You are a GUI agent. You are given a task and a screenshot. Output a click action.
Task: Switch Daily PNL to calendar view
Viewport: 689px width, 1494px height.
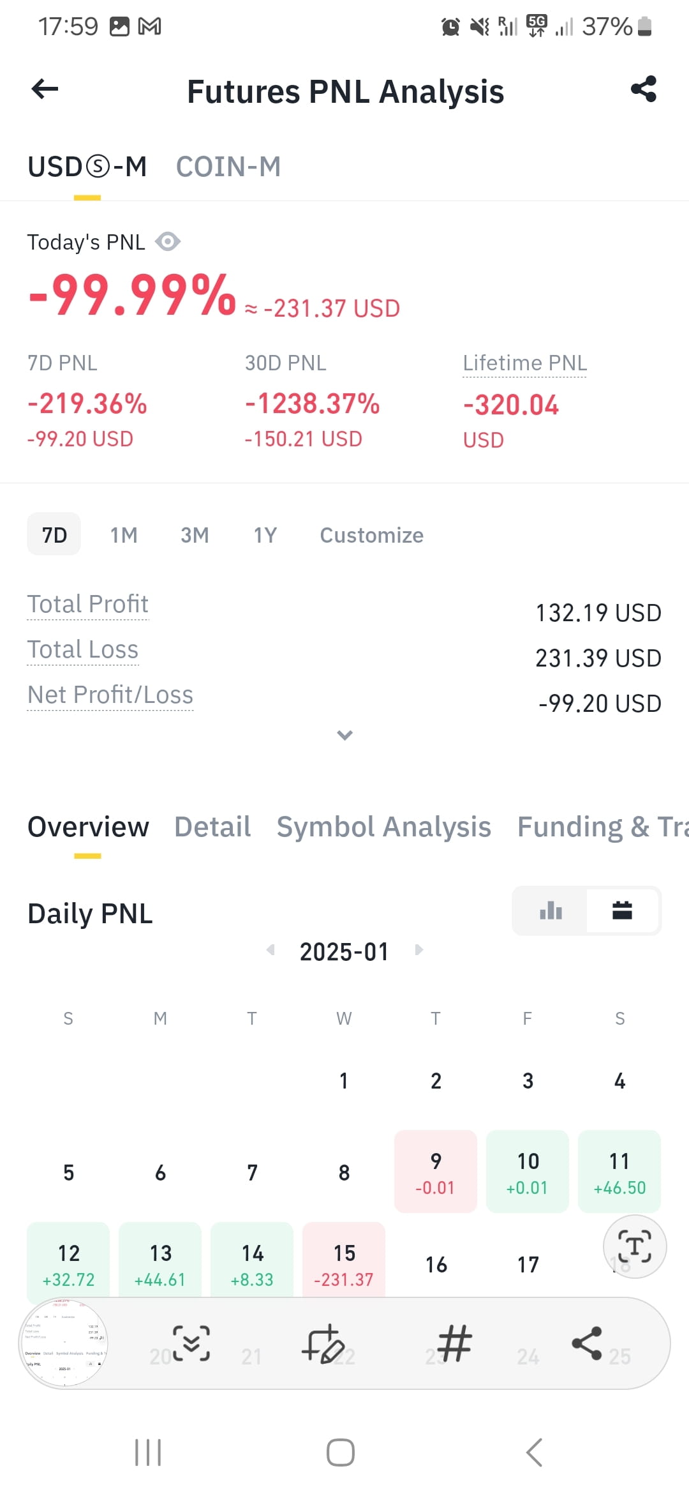point(622,910)
